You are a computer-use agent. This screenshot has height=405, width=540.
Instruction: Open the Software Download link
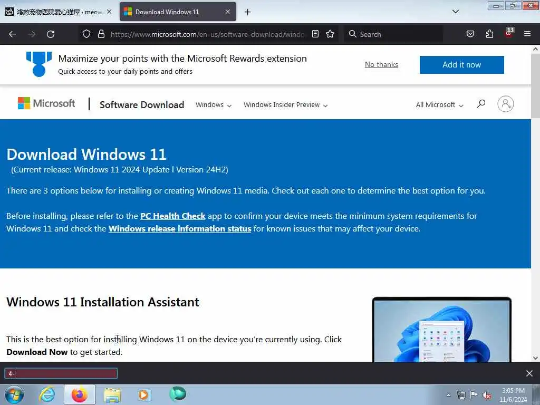pos(142,105)
